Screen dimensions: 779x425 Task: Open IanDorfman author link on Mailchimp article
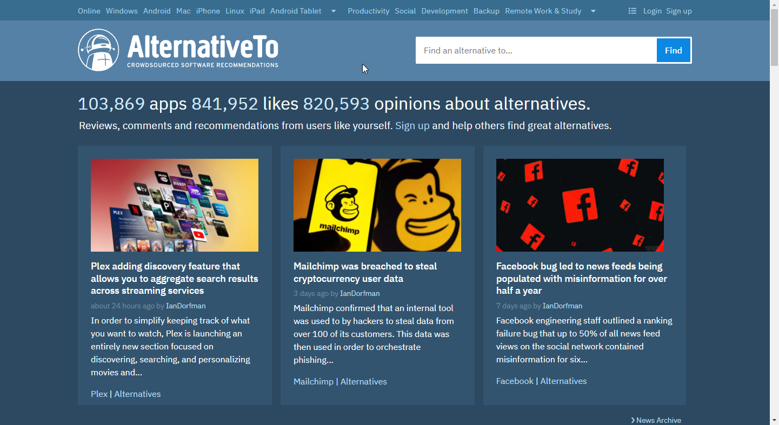[360, 294]
